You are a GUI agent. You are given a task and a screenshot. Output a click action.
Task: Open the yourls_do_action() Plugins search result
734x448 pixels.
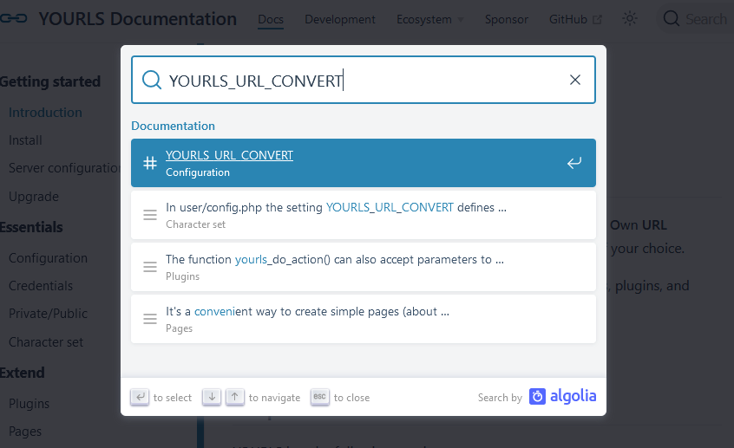[347, 267]
